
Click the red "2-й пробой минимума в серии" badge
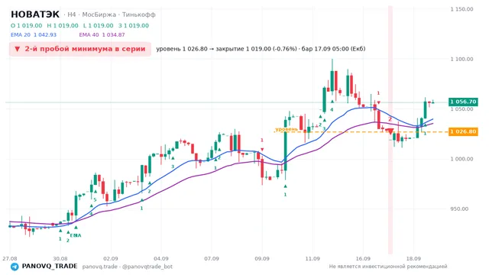click(x=80, y=49)
